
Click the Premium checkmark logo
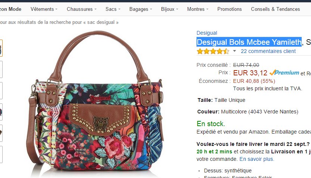pyautogui.click(x=284, y=73)
